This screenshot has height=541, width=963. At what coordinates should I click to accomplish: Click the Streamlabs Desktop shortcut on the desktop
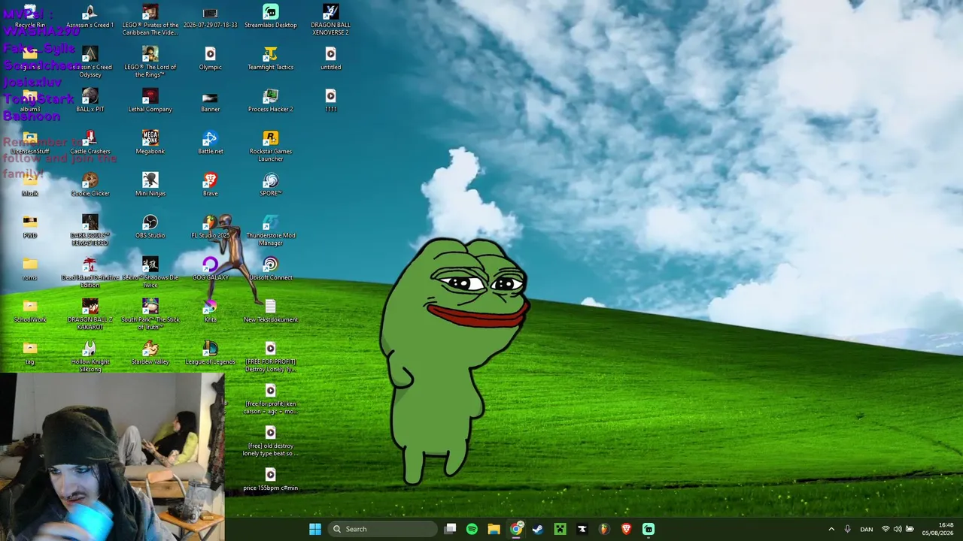(x=270, y=17)
